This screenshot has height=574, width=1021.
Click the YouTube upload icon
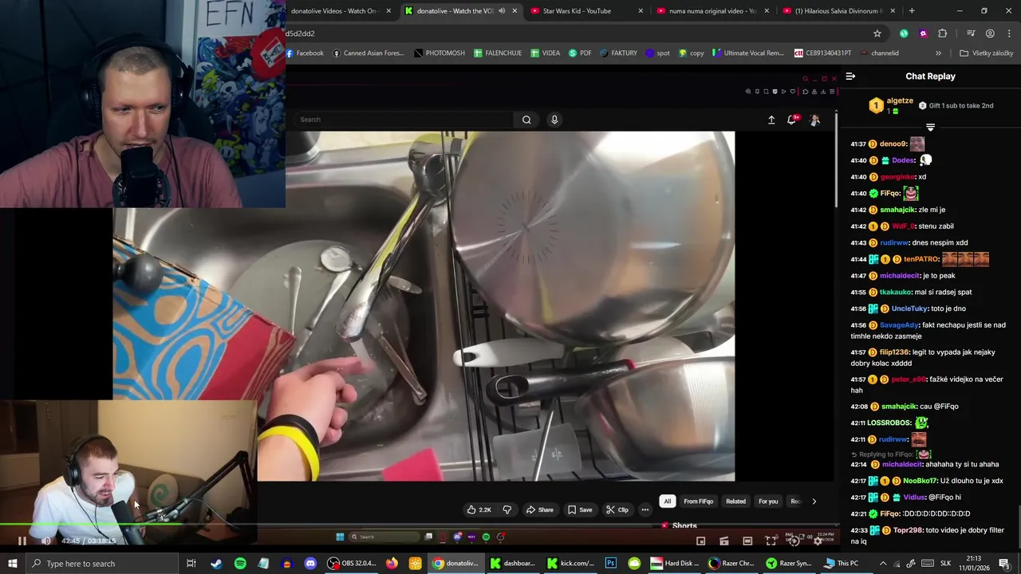pos(771,120)
